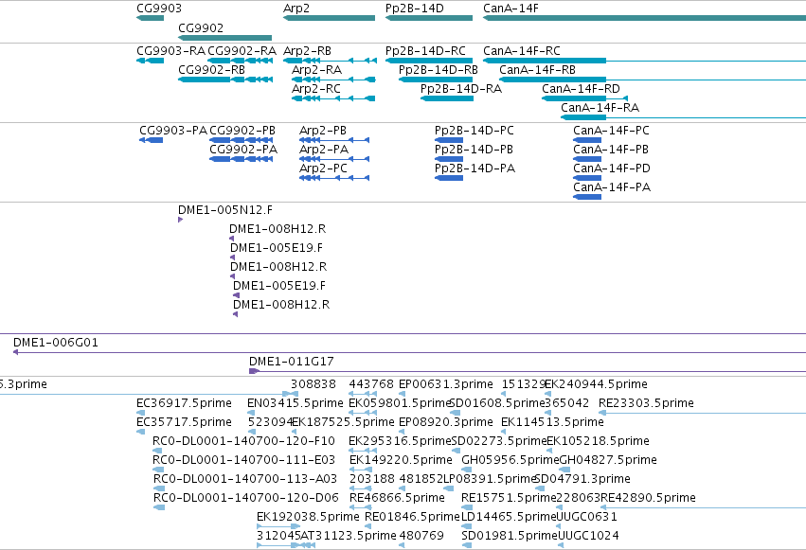This screenshot has width=806, height=550.
Task: Click EST 443768
Action: pos(363,394)
